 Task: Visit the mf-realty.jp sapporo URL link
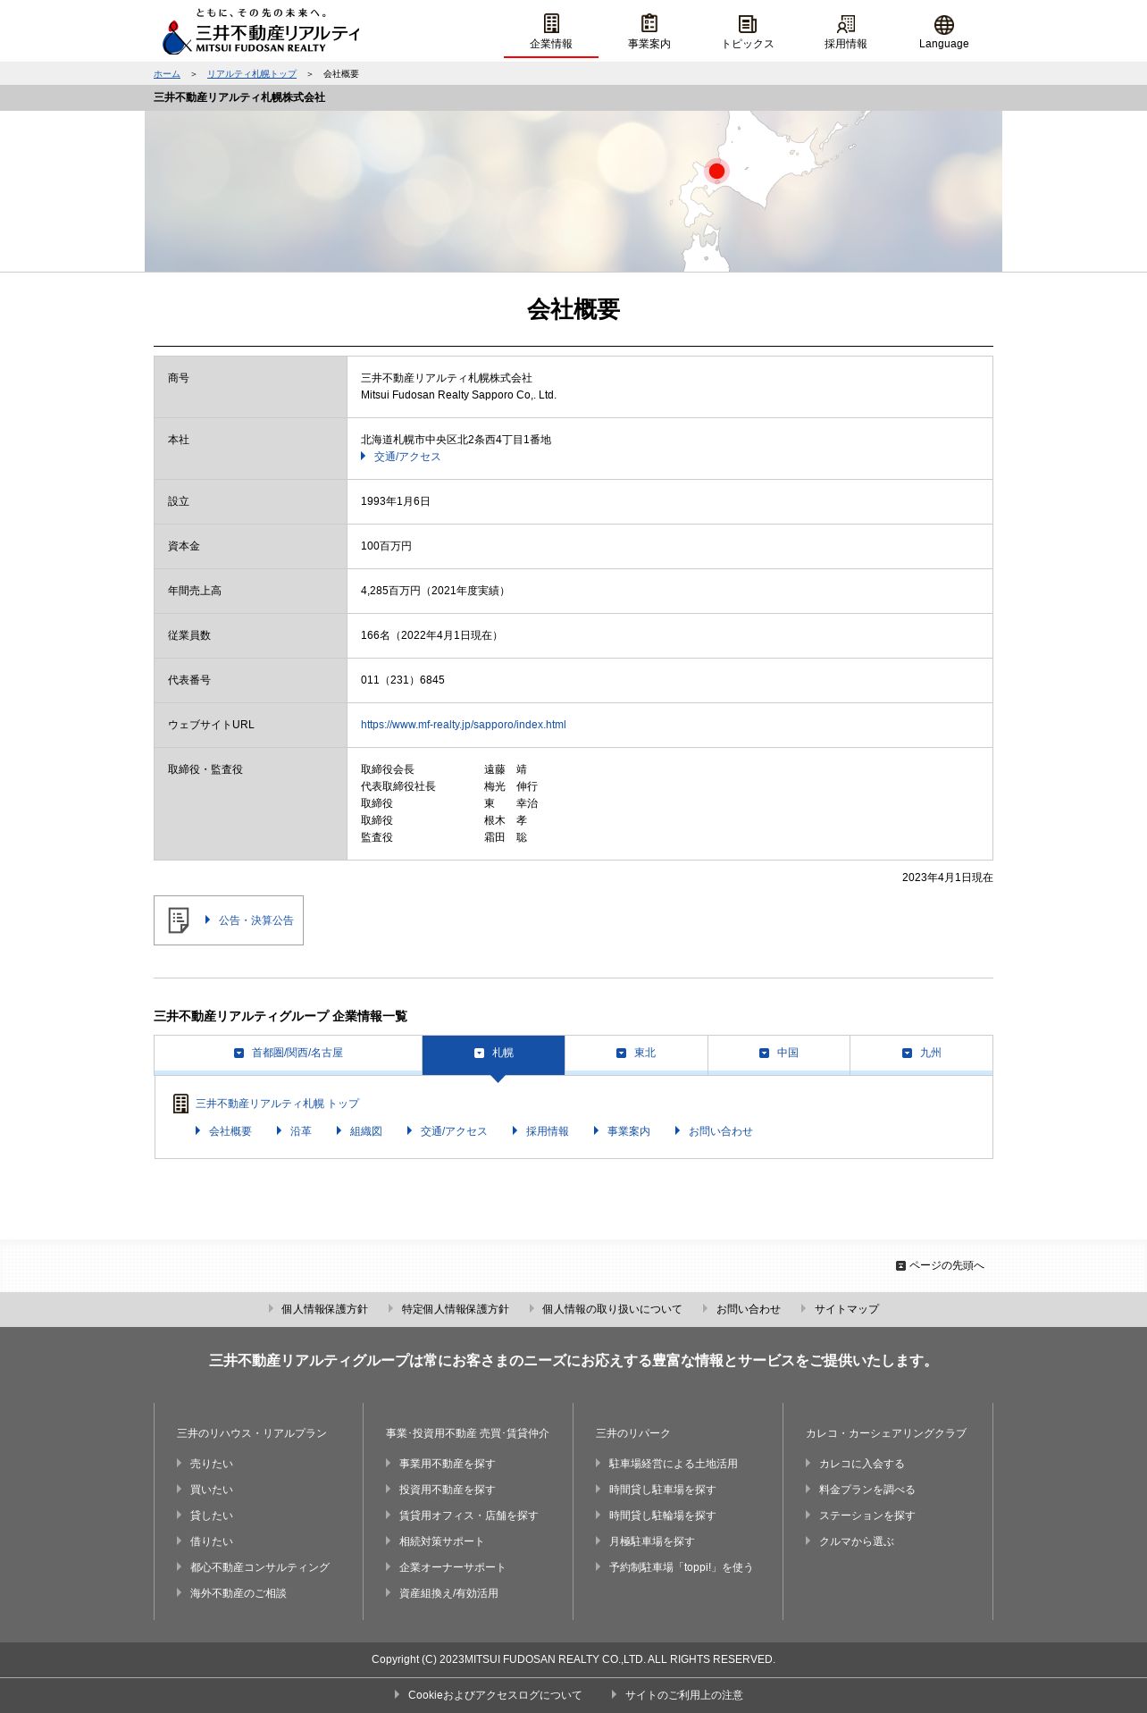pos(464,725)
